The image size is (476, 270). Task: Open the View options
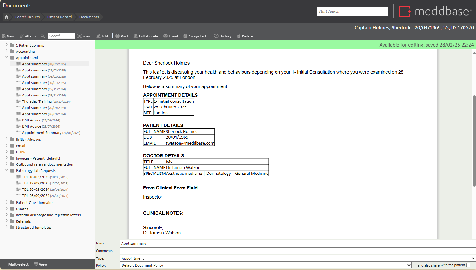pos(40,264)
